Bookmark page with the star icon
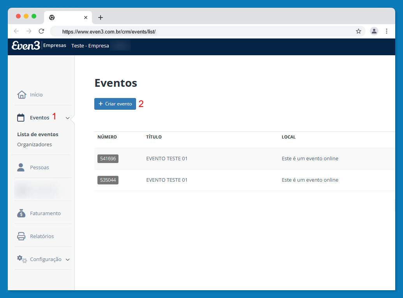The height and width of the screenshot is (298, 403). 359,31
